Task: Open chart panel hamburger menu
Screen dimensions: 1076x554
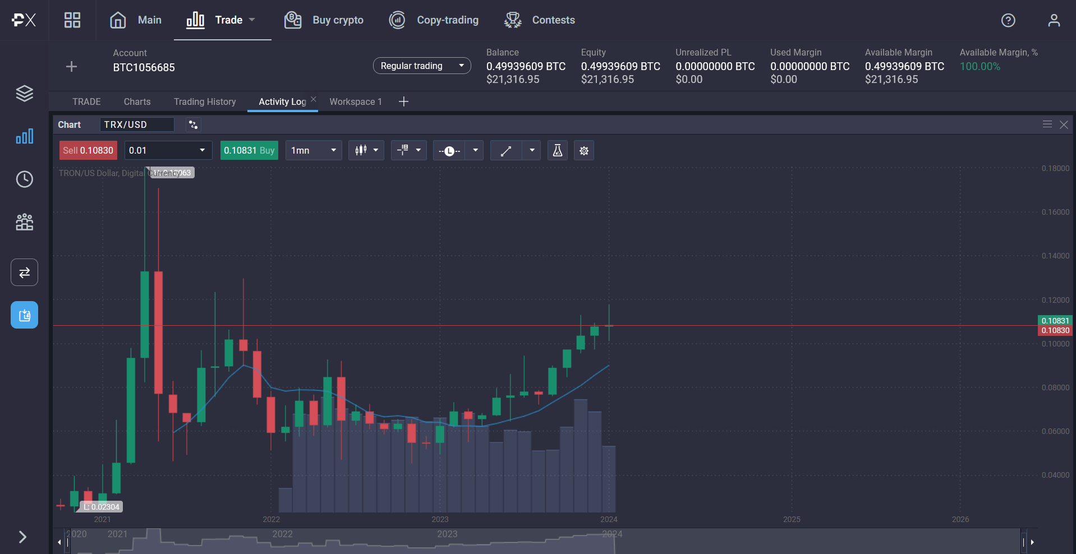Action: (x=1047, y=124)
